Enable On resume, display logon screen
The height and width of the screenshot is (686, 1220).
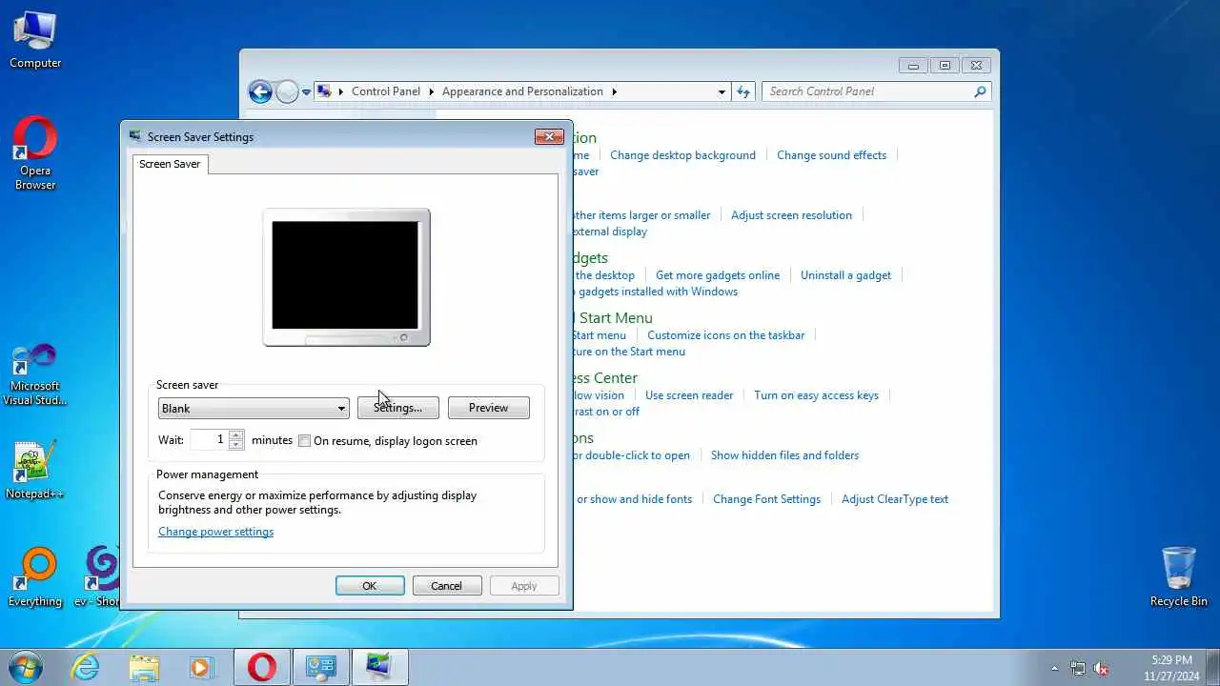[304, 441]
